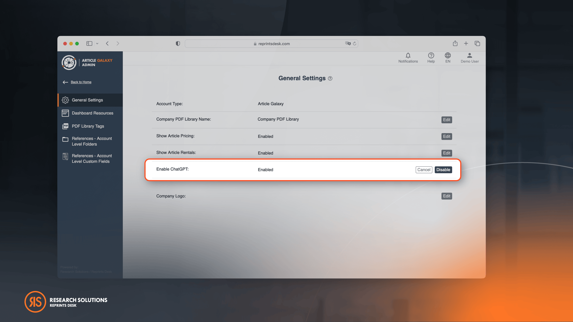This screenshot has width=573, height=322.
Task: Navigate to PDF Library Tags
Action: [88, 126]
